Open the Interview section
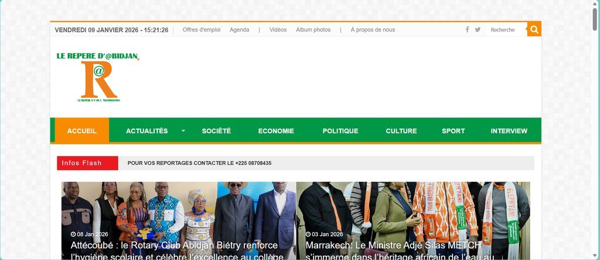 pyautogui.click(x=509, y=131)
